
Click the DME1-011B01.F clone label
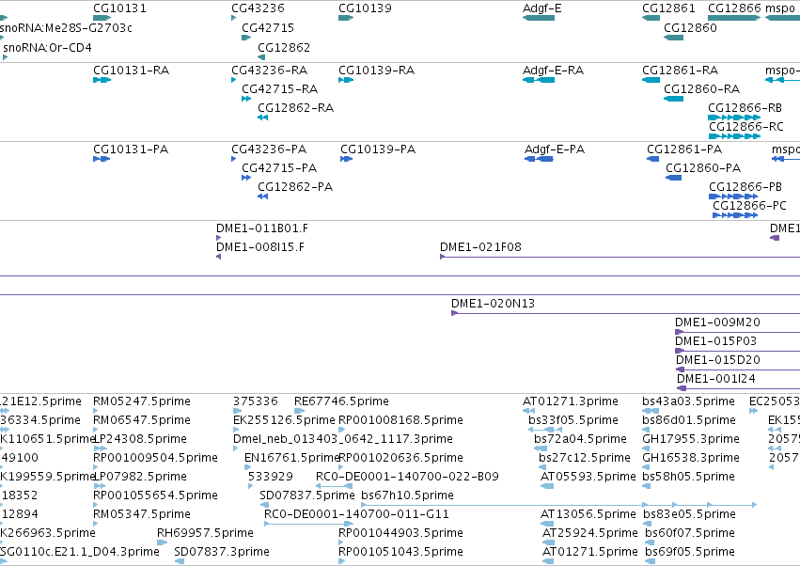(x=262, y=228)
